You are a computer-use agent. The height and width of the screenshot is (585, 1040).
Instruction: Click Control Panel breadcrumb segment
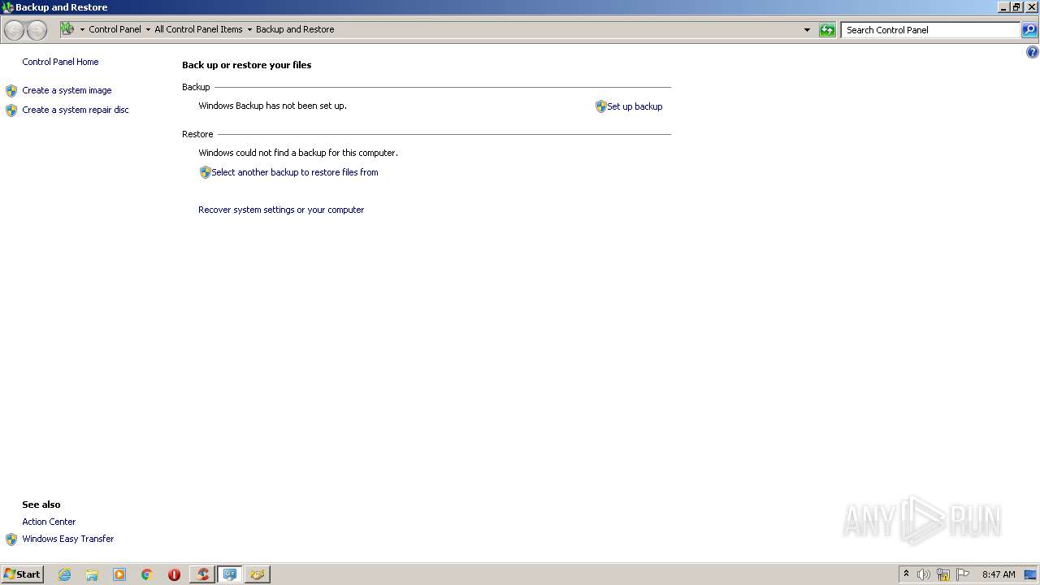click(115, 29)
